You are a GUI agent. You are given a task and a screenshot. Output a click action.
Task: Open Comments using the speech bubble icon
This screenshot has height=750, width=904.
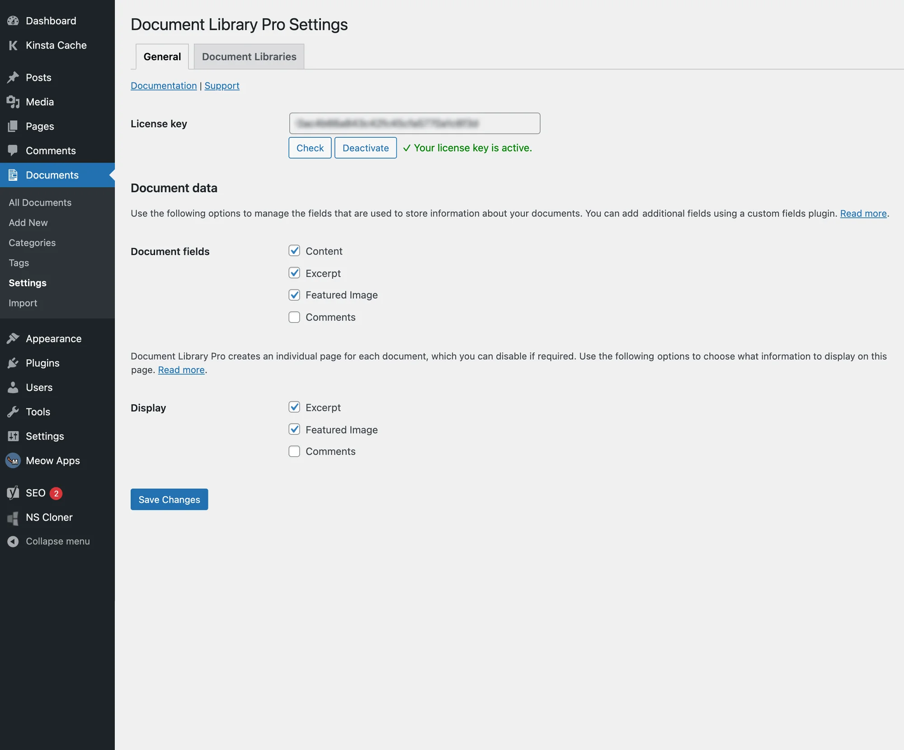pos(13,150)
